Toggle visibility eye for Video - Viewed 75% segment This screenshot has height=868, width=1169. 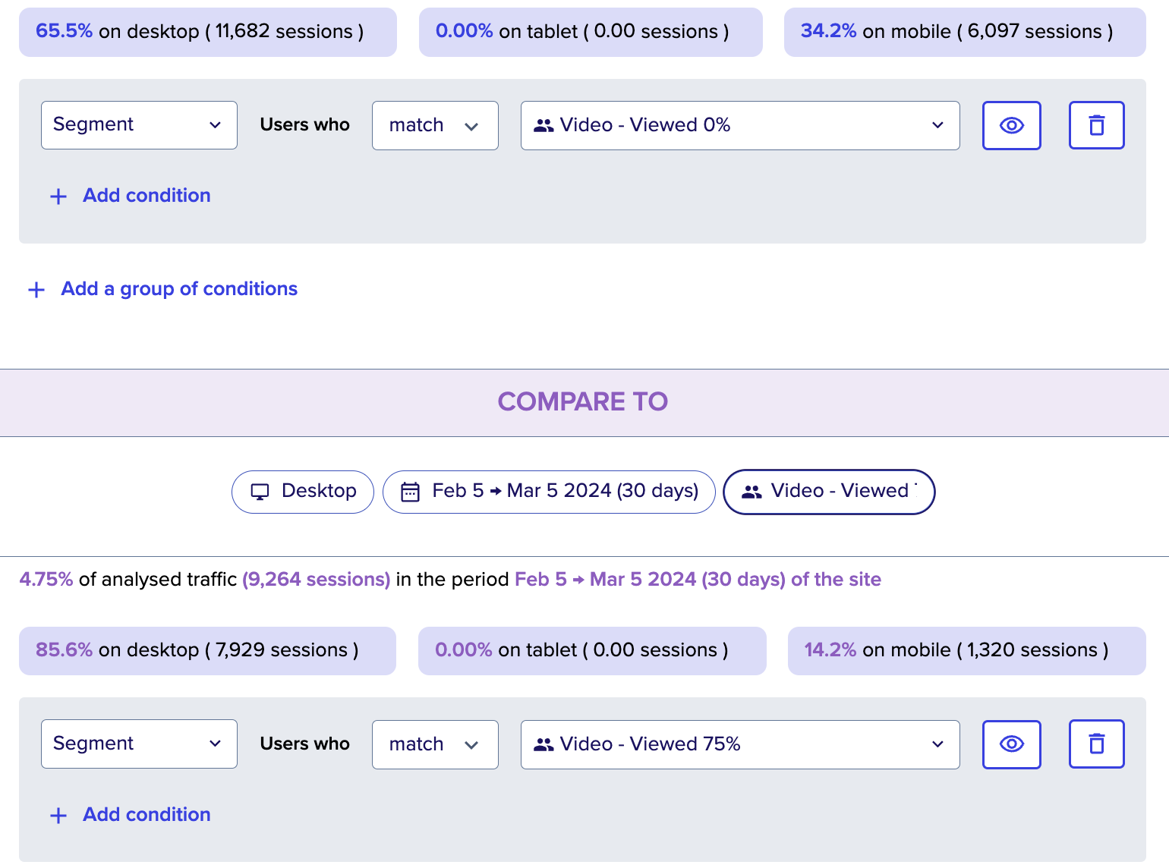pyautogui.click(x=1011, y=744)
